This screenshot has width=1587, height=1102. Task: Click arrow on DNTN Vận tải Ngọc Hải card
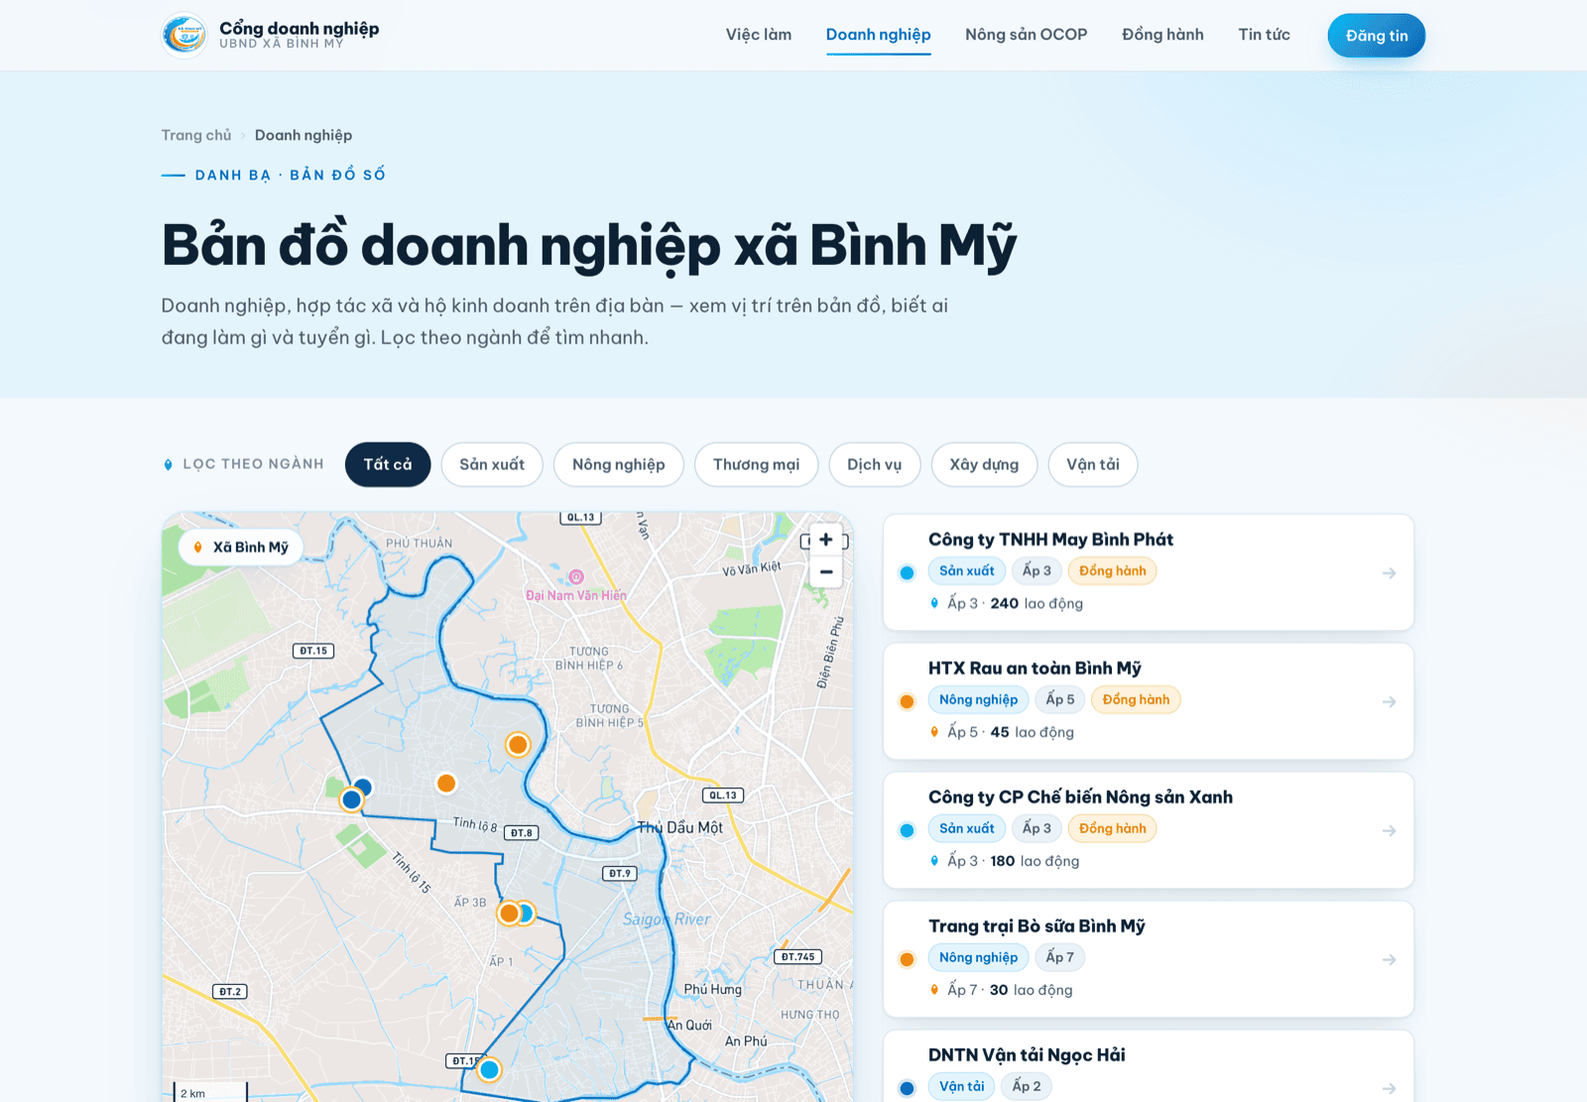pos(1389,1089)
